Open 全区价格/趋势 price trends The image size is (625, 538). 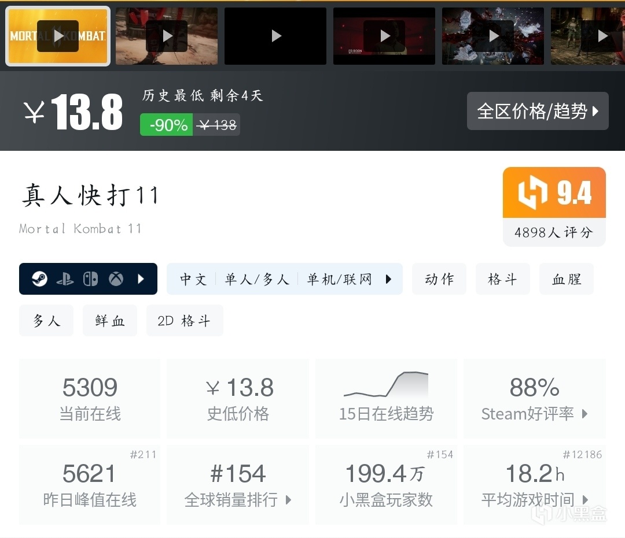tap(538, 111)
